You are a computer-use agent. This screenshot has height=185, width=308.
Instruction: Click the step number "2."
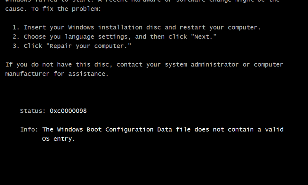point(16,37)
